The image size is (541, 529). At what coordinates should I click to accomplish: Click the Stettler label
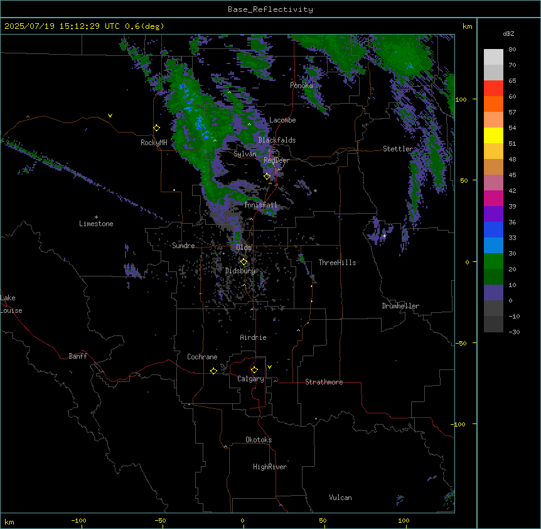pyautogui.click(x=398, y=149)
